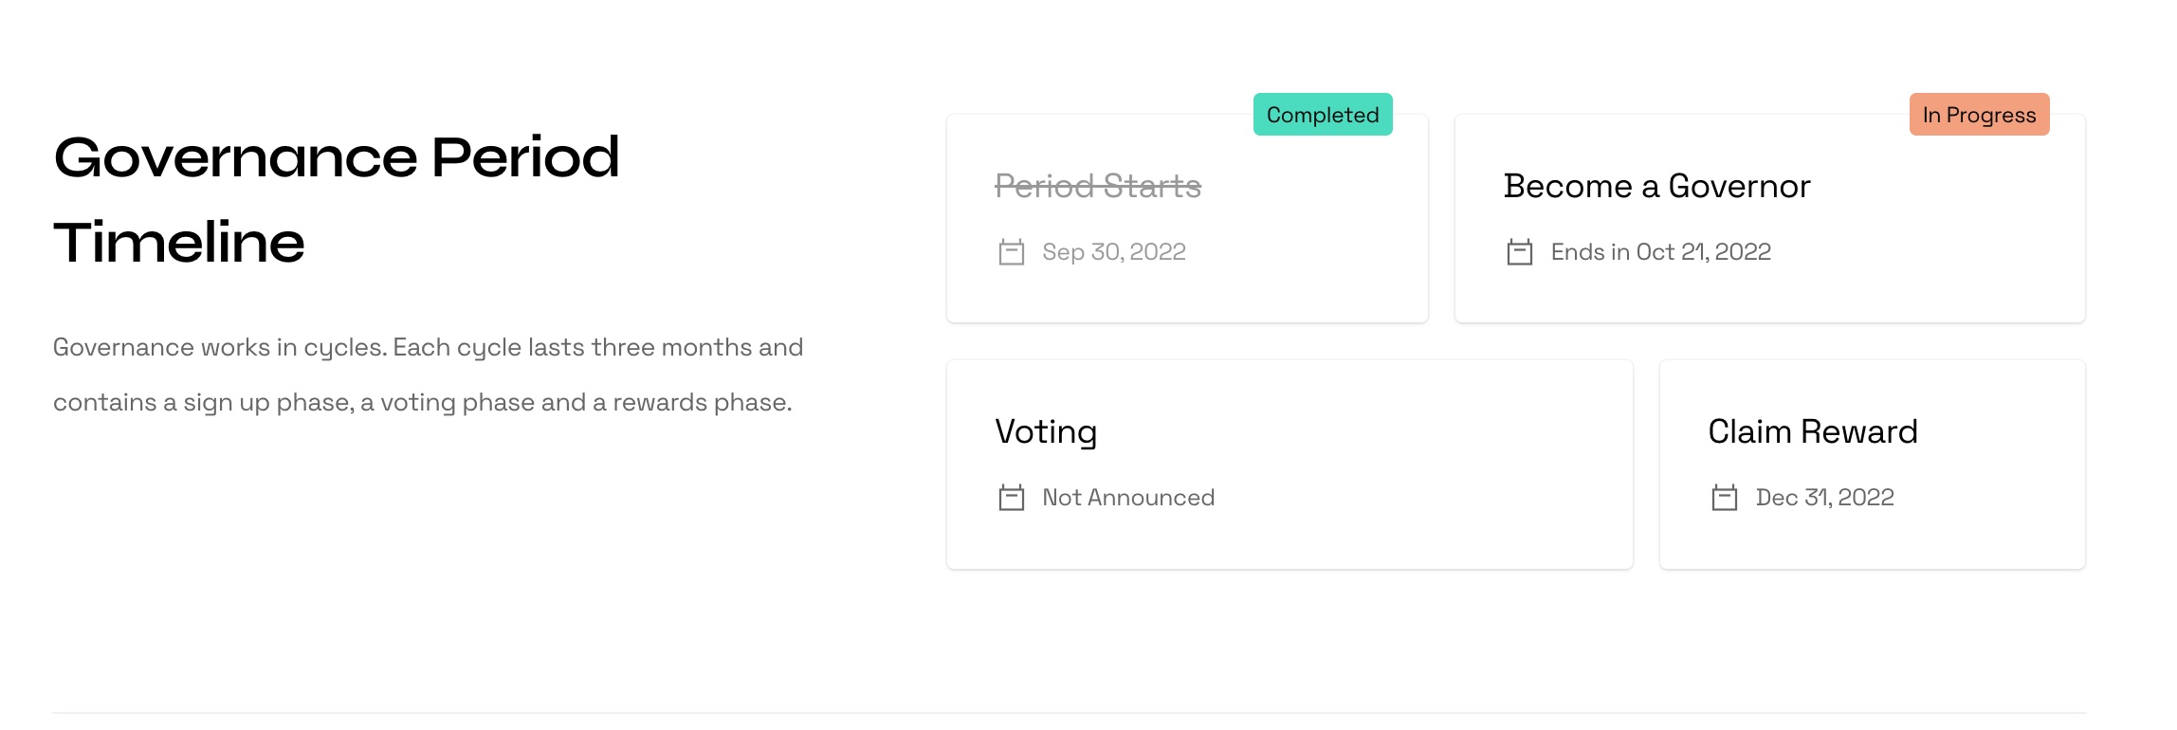Click the Not Announced date label
The image size is (2177, 730).
(1128, 498)
